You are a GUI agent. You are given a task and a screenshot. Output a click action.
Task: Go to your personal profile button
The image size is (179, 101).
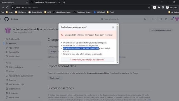pyautogui.click(x=161, y=30)
